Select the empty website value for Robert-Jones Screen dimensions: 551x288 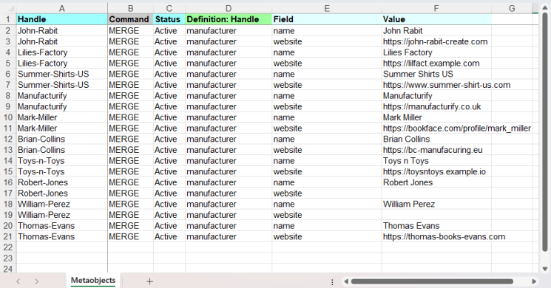tap(436, 193)
